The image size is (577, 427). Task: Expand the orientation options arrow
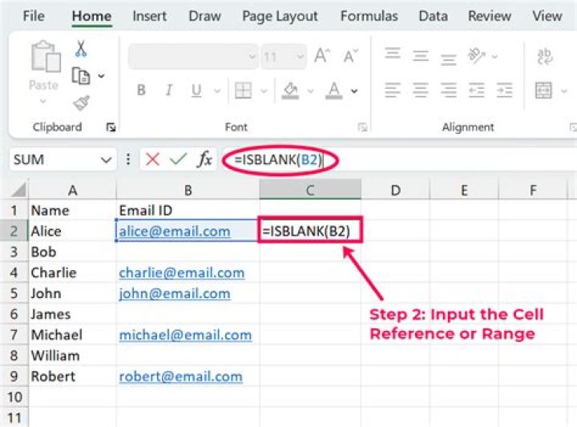(495, 56)
